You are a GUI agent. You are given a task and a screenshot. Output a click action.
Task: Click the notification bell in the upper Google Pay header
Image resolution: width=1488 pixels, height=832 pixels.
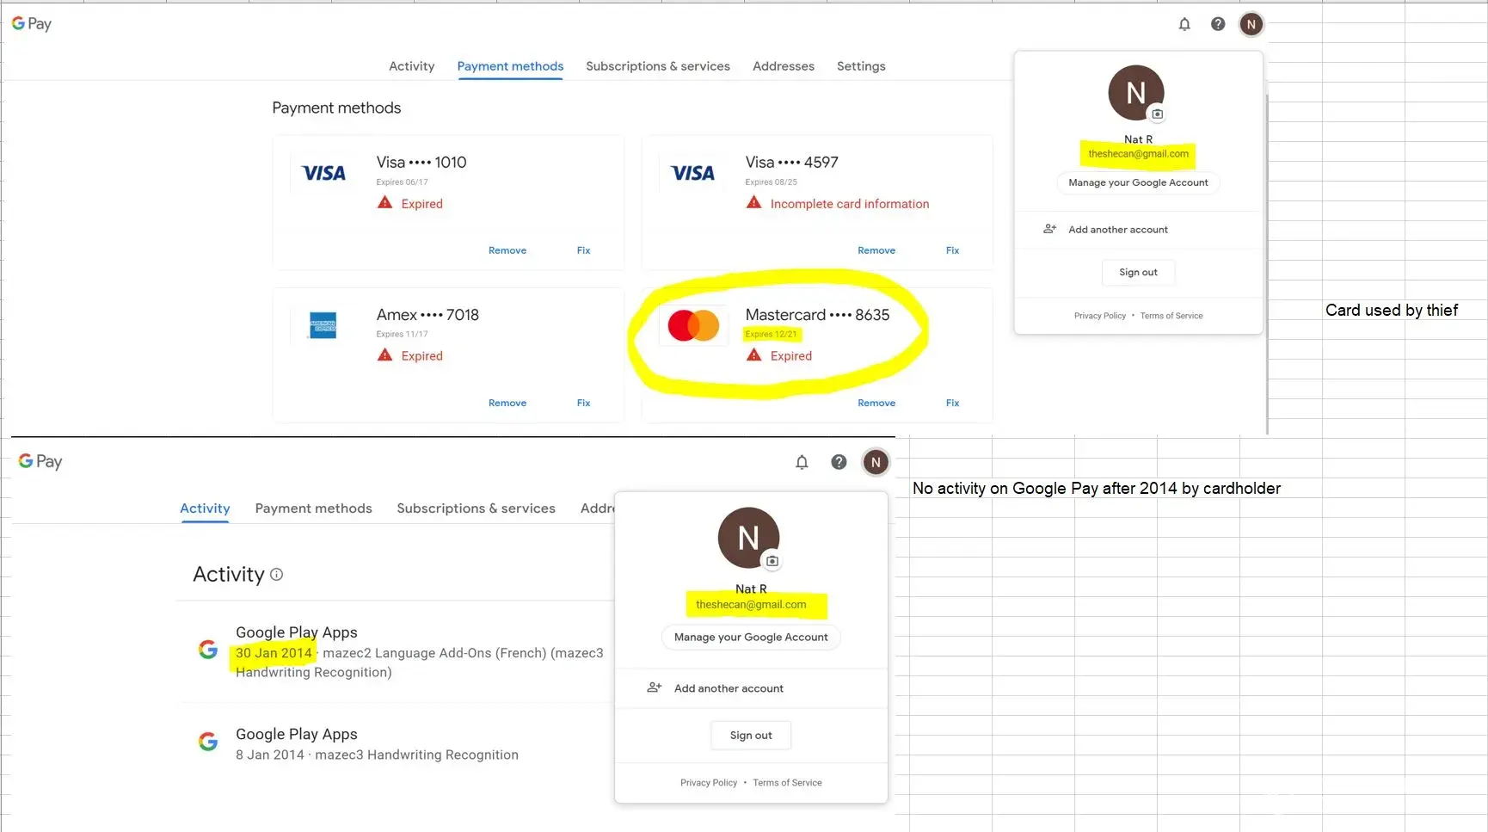(1184, 24)
